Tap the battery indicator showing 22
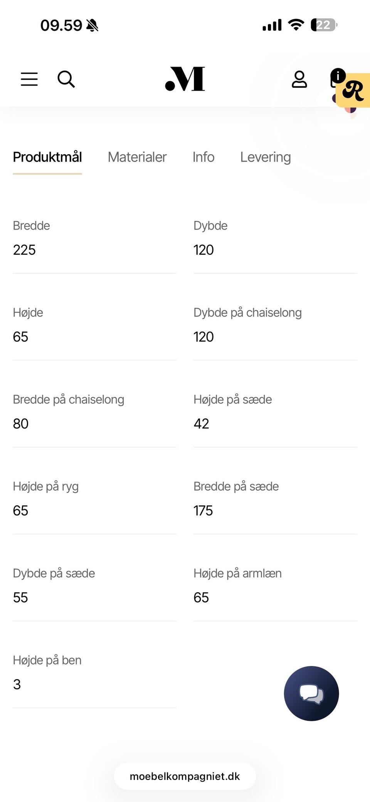This screenshot has width=370, height=802. click(324, 25)
